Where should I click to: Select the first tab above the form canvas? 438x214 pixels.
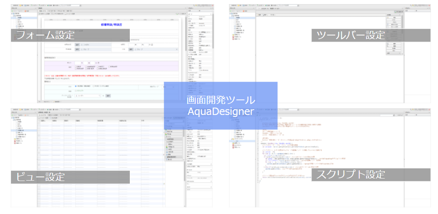tap(43, 11)
